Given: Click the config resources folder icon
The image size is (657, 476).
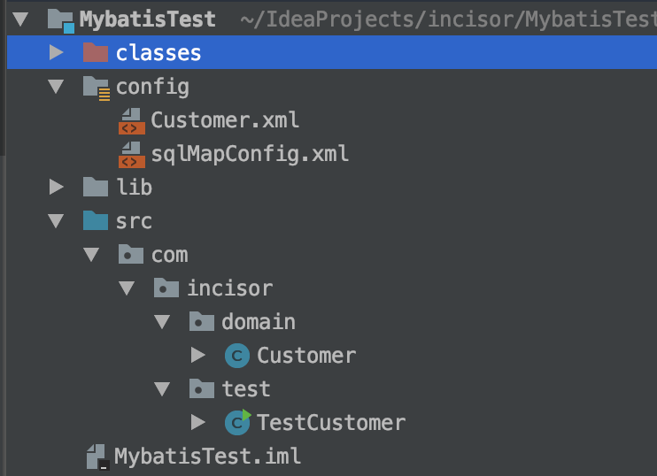Looking at the screenshot, I should [x=96, y=87].
